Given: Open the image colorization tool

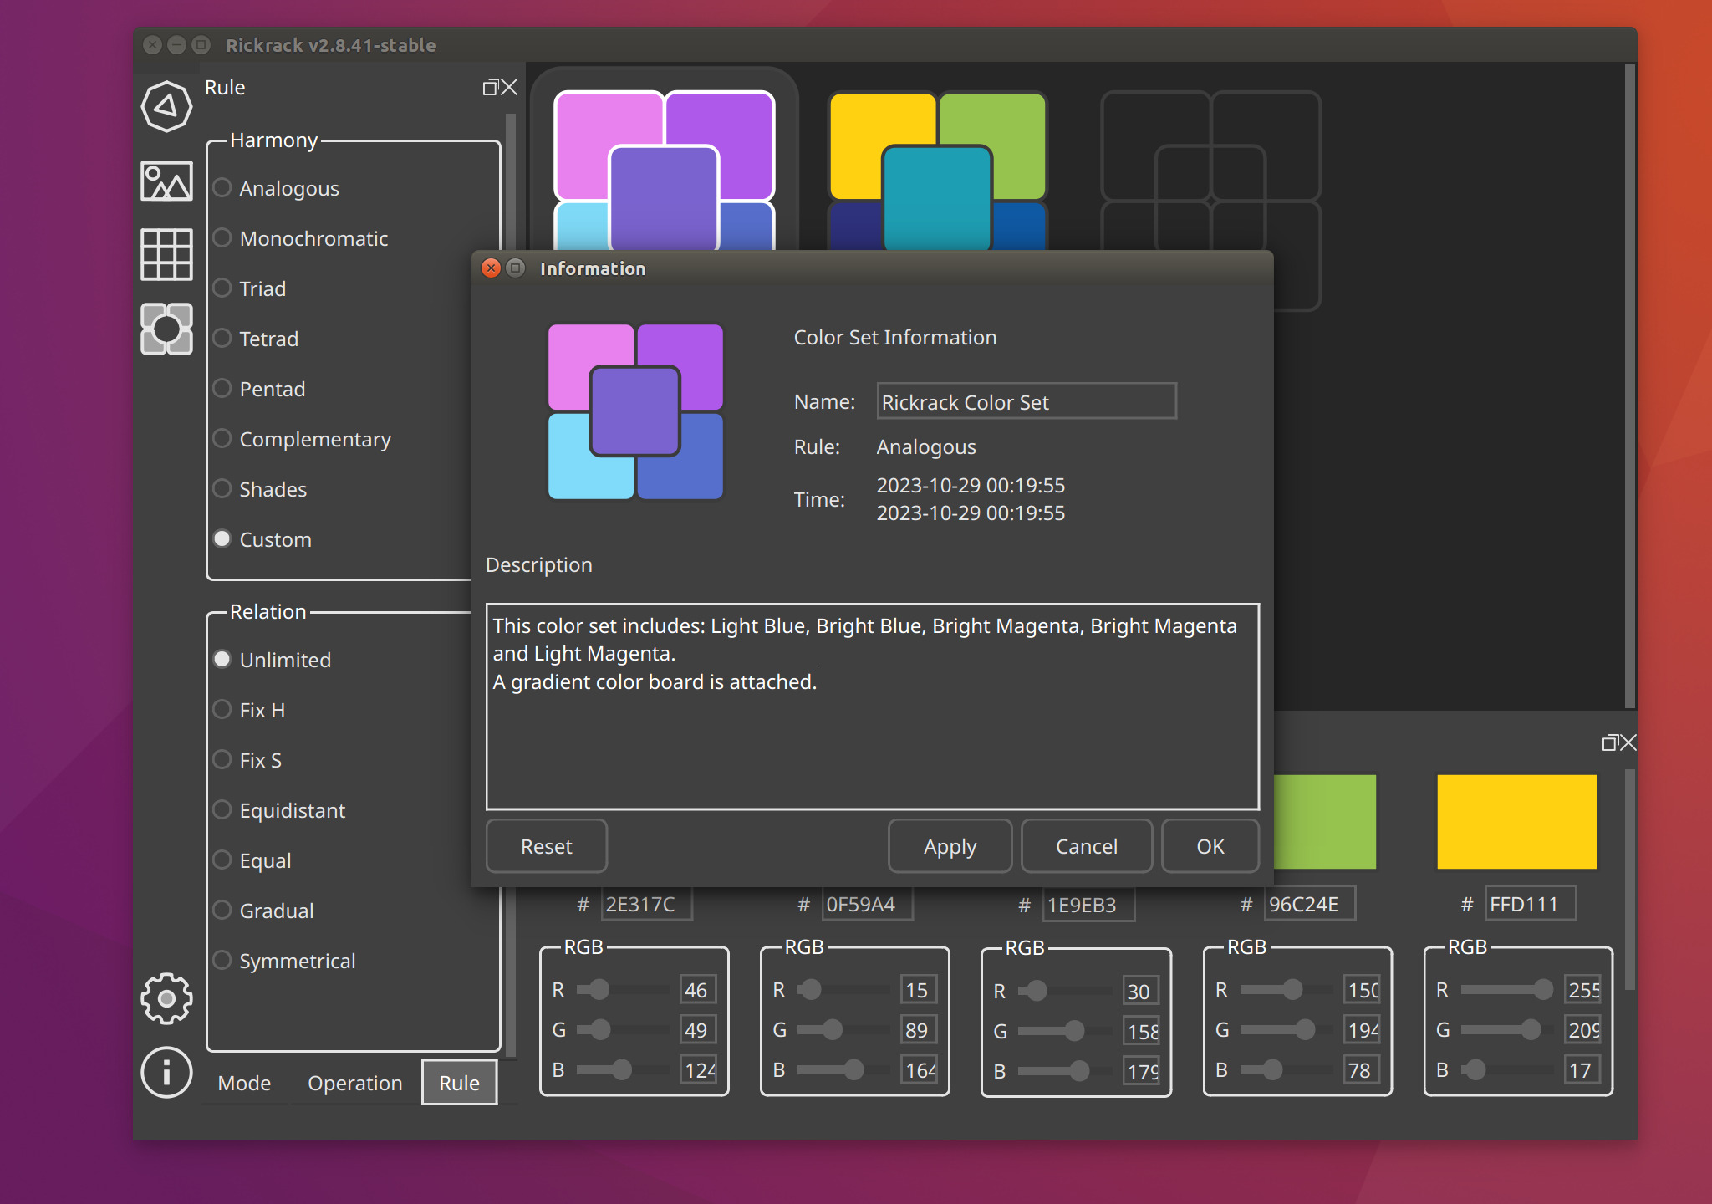Looking at the screenshot, I should point(166,181).
